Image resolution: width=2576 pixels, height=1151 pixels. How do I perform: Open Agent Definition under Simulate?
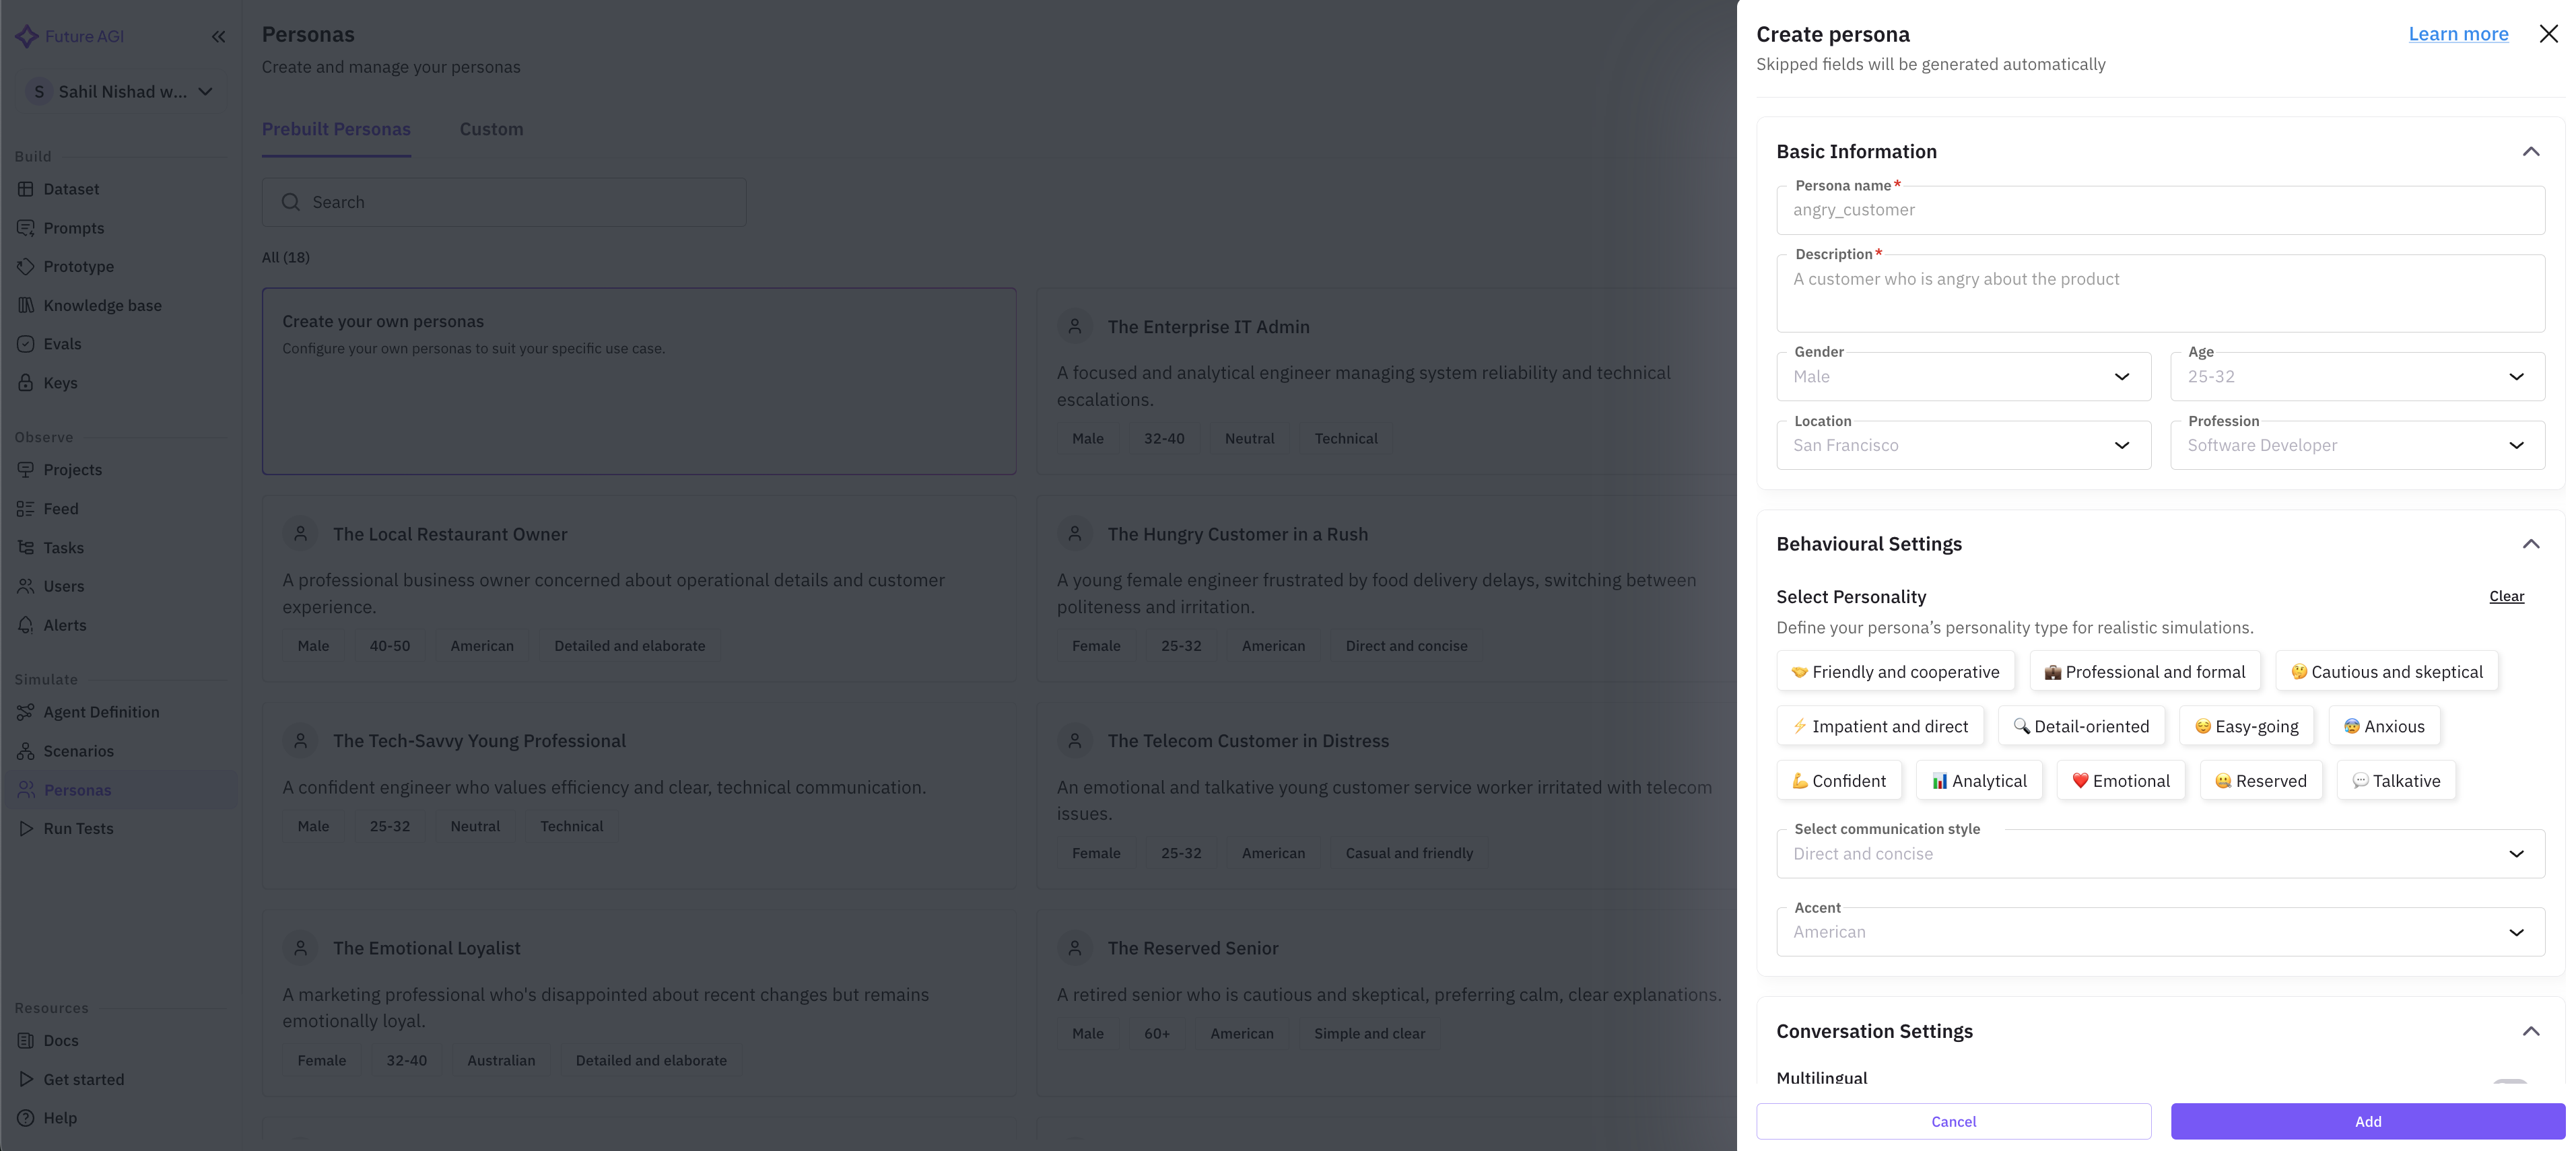100,711
